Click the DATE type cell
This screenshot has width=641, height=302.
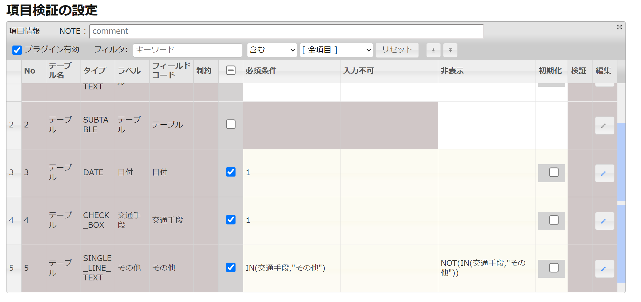click(98, 173)
